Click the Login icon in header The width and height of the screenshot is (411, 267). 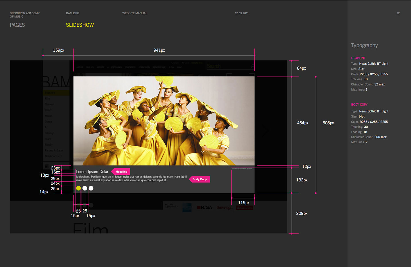pos(175,63)
